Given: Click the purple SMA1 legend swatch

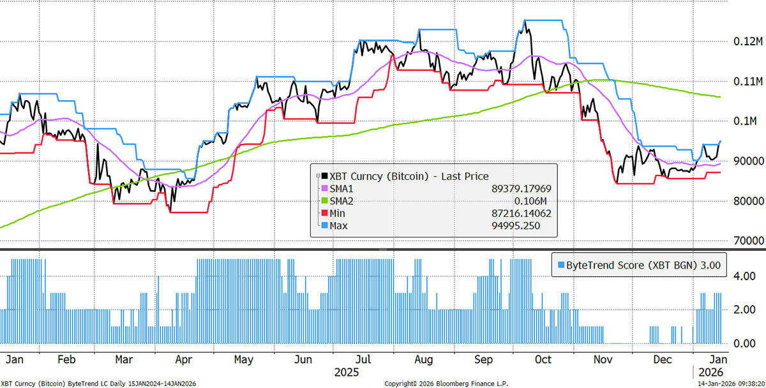Looking at the screenshot, I should (325, 189).
